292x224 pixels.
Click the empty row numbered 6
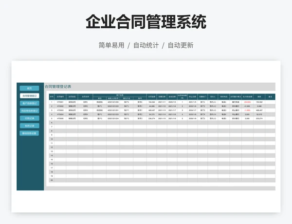[x=162, y=123]
